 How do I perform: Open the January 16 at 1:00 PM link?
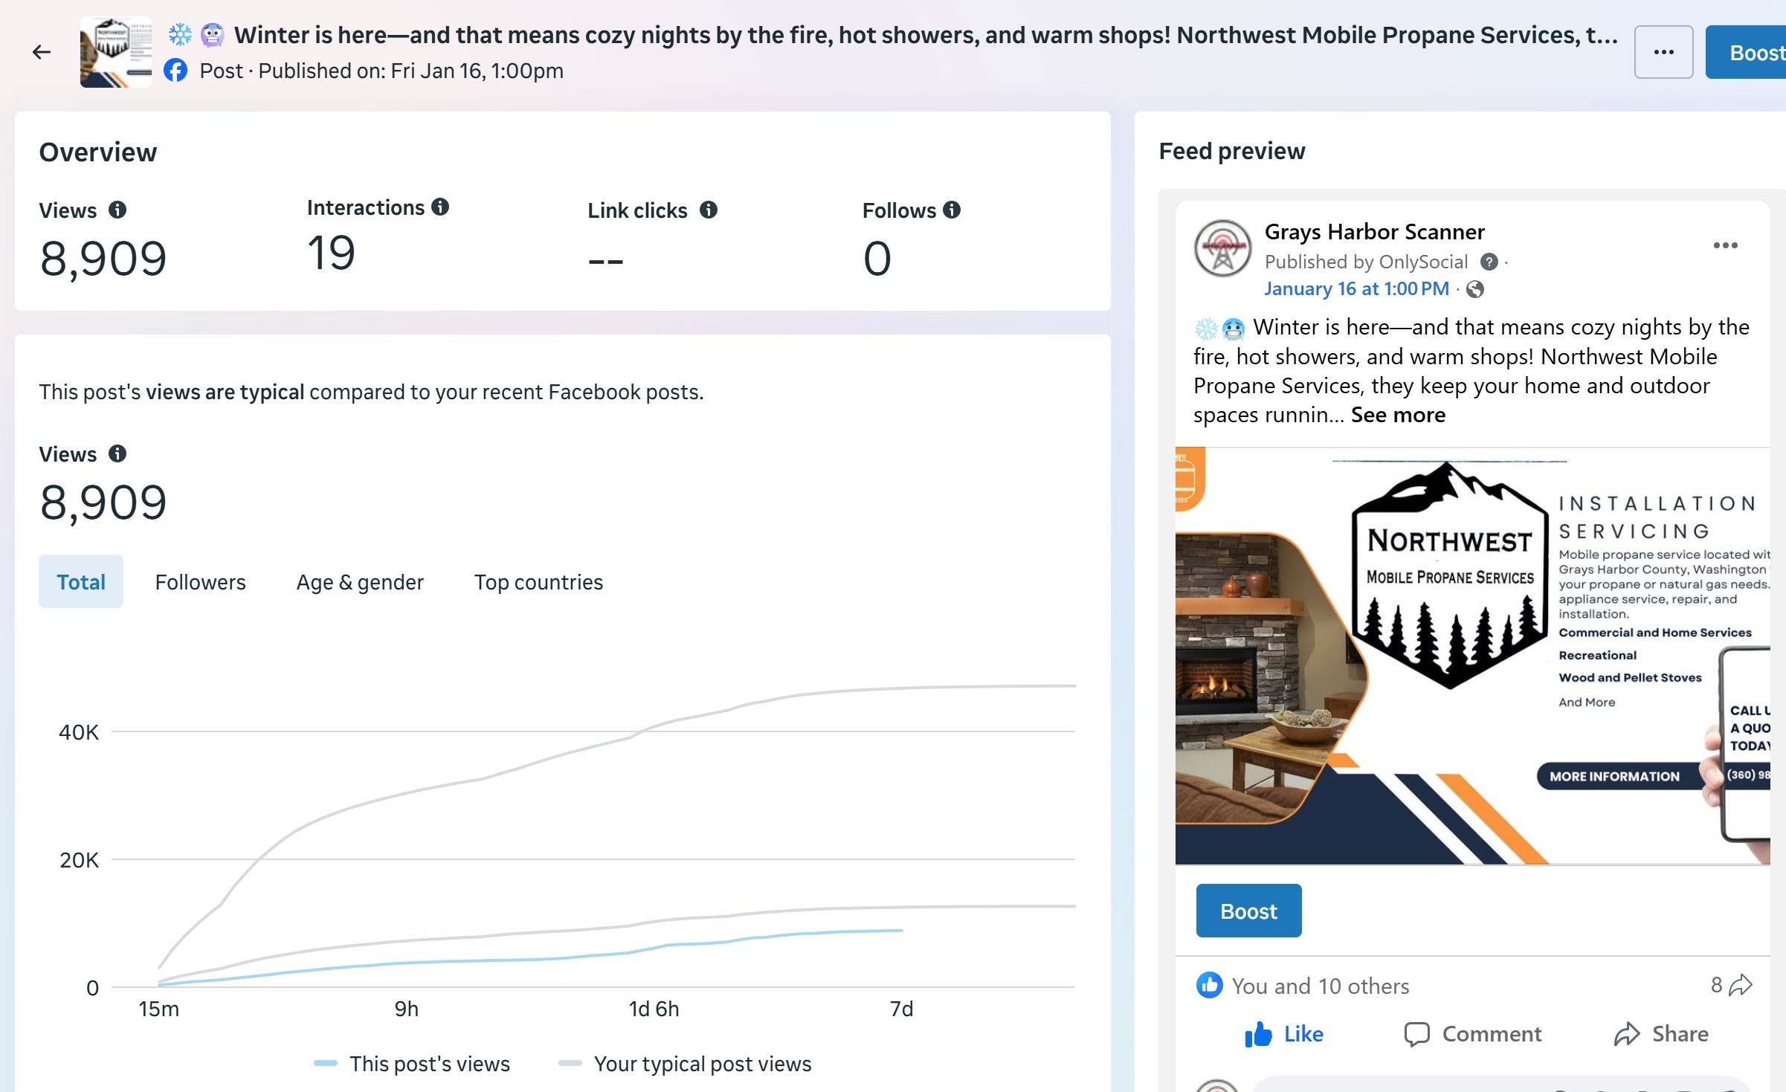click(x=1356, y=288)
